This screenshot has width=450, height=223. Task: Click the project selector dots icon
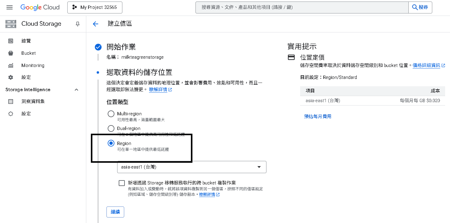click(x=75, y=7)
